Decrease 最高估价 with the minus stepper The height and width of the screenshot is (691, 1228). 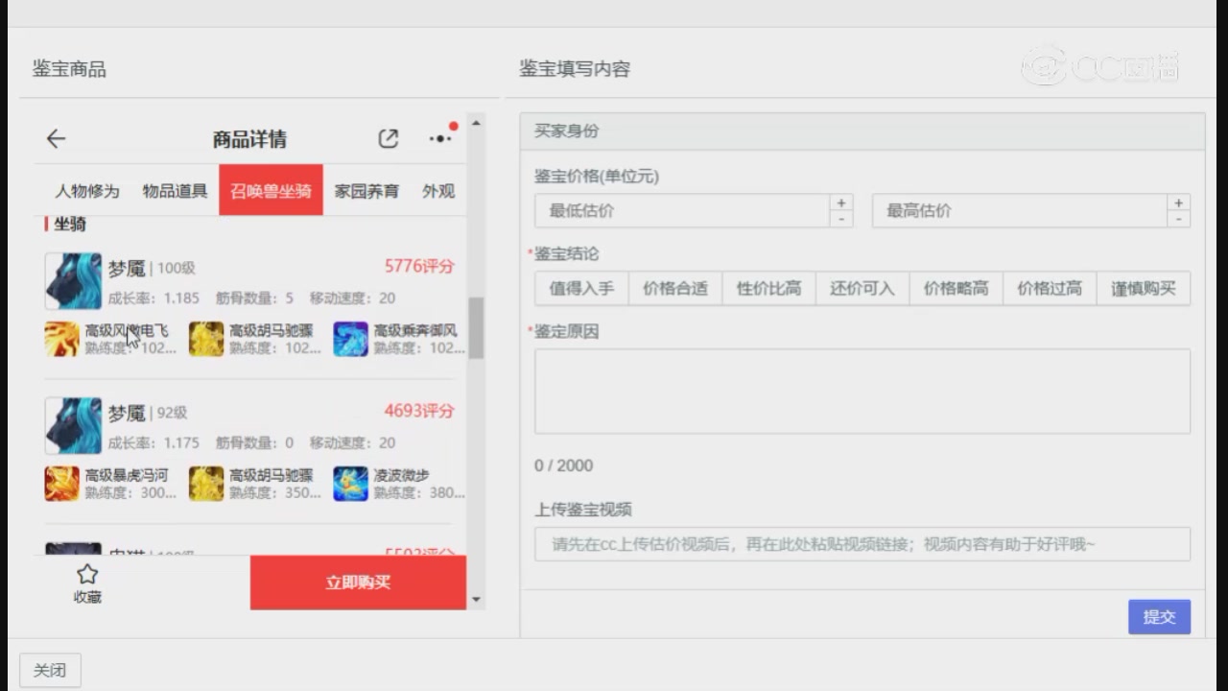[1179, 219]
